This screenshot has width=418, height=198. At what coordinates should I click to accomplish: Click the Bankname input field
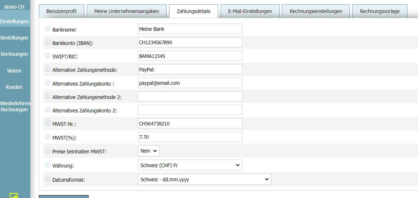[190, 29]
